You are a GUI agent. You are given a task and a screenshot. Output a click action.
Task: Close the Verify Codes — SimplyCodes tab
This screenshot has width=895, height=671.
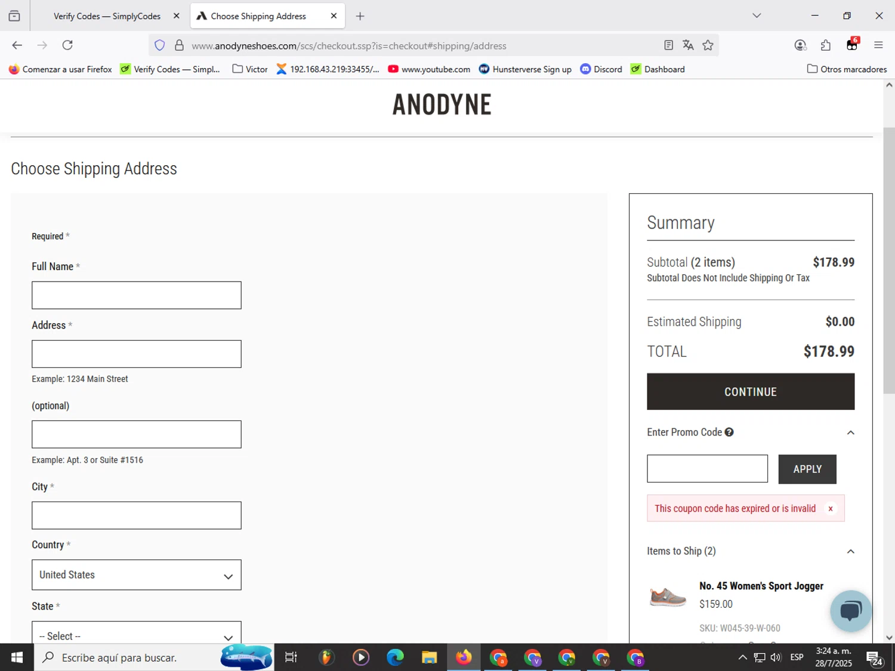tap(177, 16)
